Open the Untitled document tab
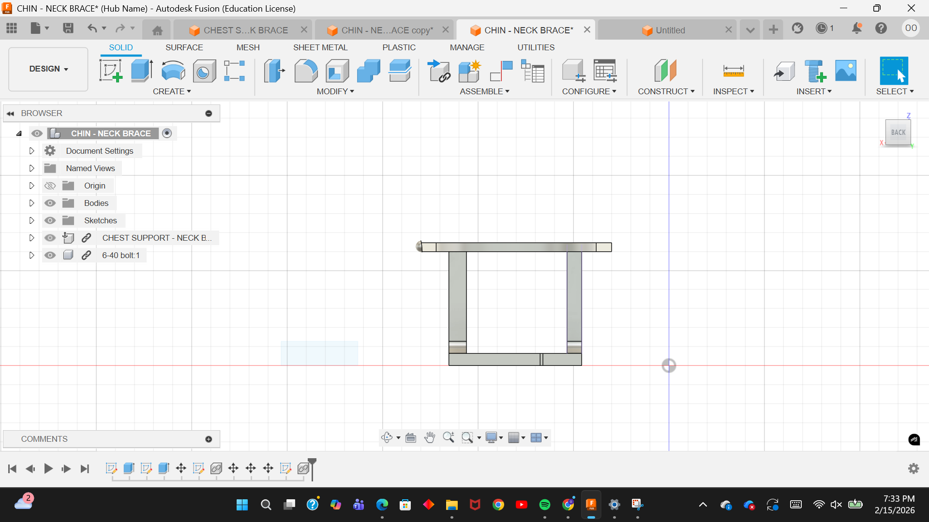The height and width of the screenshot is (522, 929). pyautogui.click(x=670, y=30)
